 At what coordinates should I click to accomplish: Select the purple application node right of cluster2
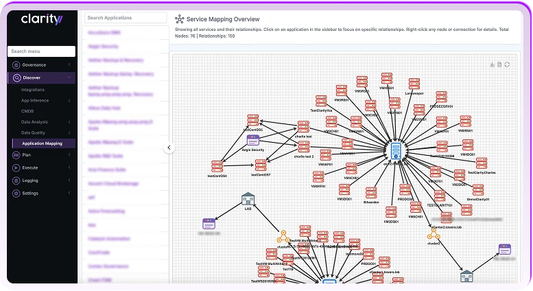(505, 249)
